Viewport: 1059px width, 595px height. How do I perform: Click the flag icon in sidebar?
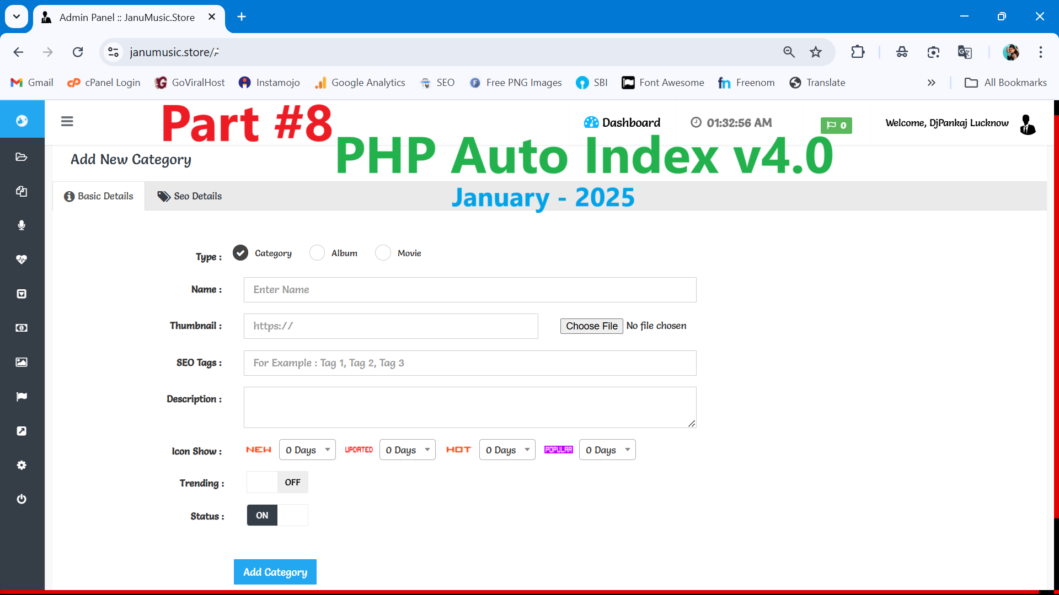pyautogui.click(x=21, y=396)
